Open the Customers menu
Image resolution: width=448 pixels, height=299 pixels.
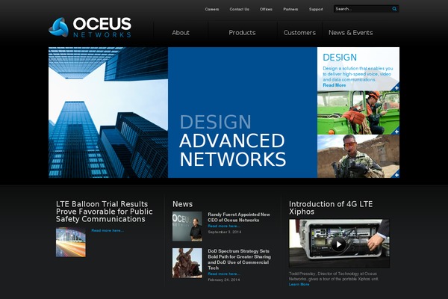pos(299,33)
